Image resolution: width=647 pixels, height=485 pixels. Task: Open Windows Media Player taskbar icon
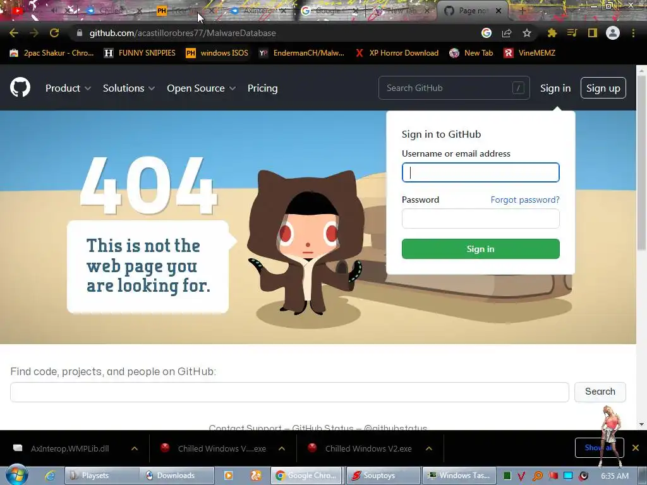(x=228, y=476)
